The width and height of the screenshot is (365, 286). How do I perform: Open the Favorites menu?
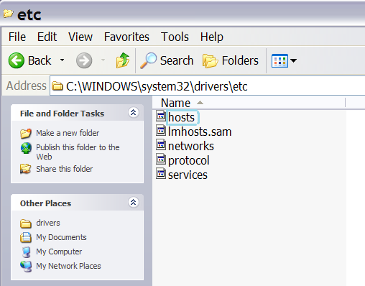126,37
